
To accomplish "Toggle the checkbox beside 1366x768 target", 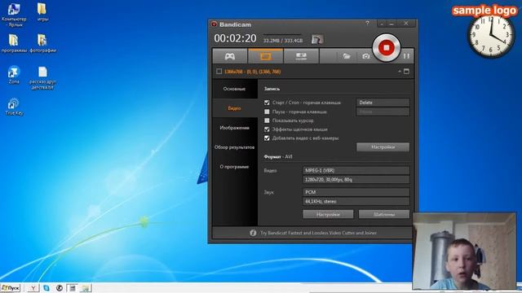I will (219, 72).
